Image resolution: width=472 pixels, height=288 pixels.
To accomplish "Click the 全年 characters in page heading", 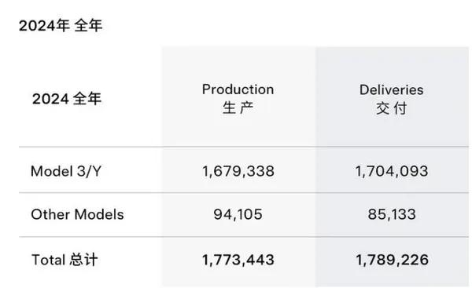I will [88, 25].
